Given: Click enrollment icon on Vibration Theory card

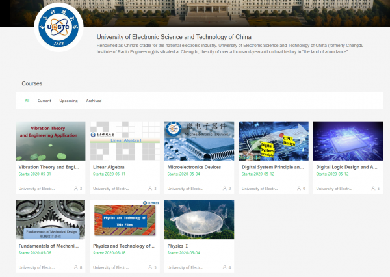Looking at the screenshot, I should (x=75, y=189).
